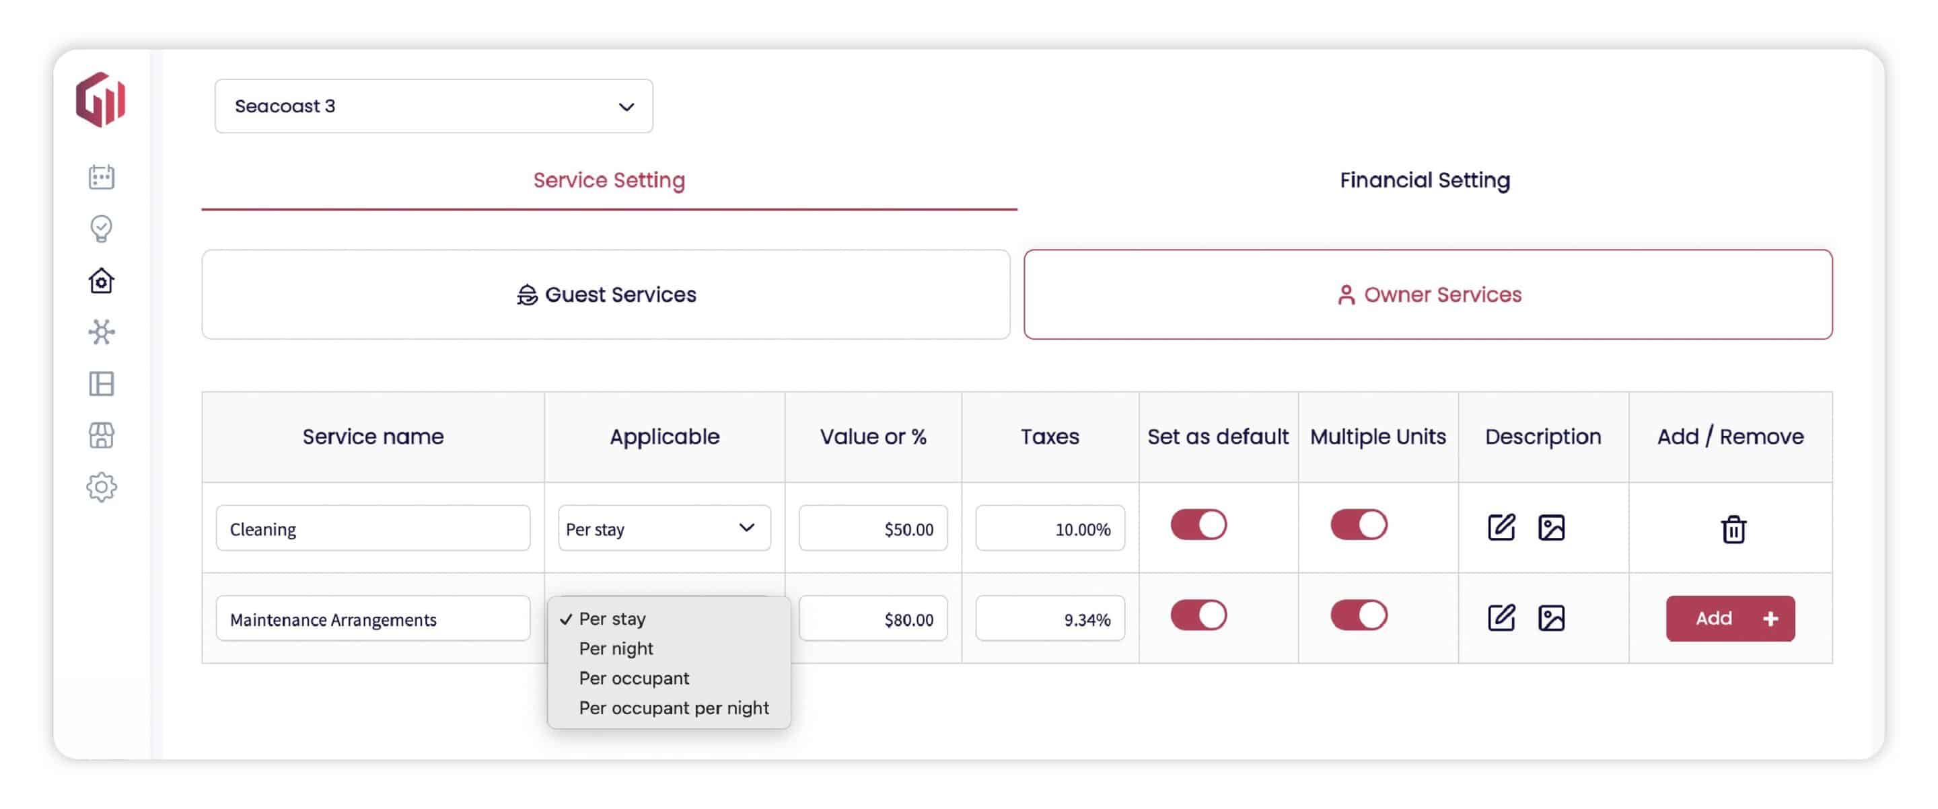Click the Taxes column header
Viewport: 1938px width, 809px height.
coord(1050,437)
